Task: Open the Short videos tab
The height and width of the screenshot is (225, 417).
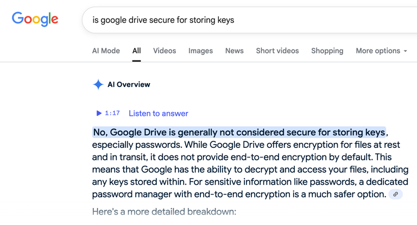Action: (277, 51)
